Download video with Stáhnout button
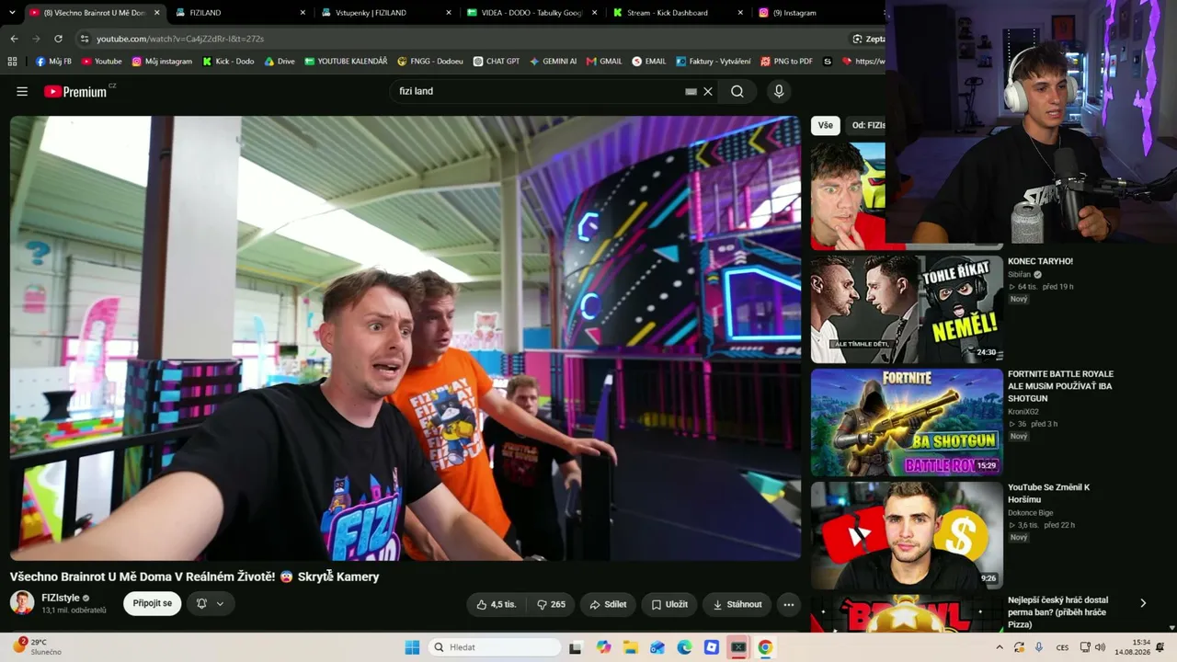 tap(737, 604)
